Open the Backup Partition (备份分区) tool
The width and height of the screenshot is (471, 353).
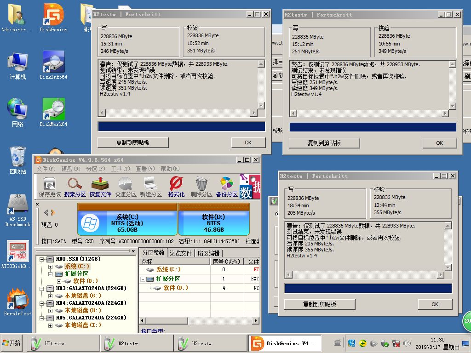point(226,186)
